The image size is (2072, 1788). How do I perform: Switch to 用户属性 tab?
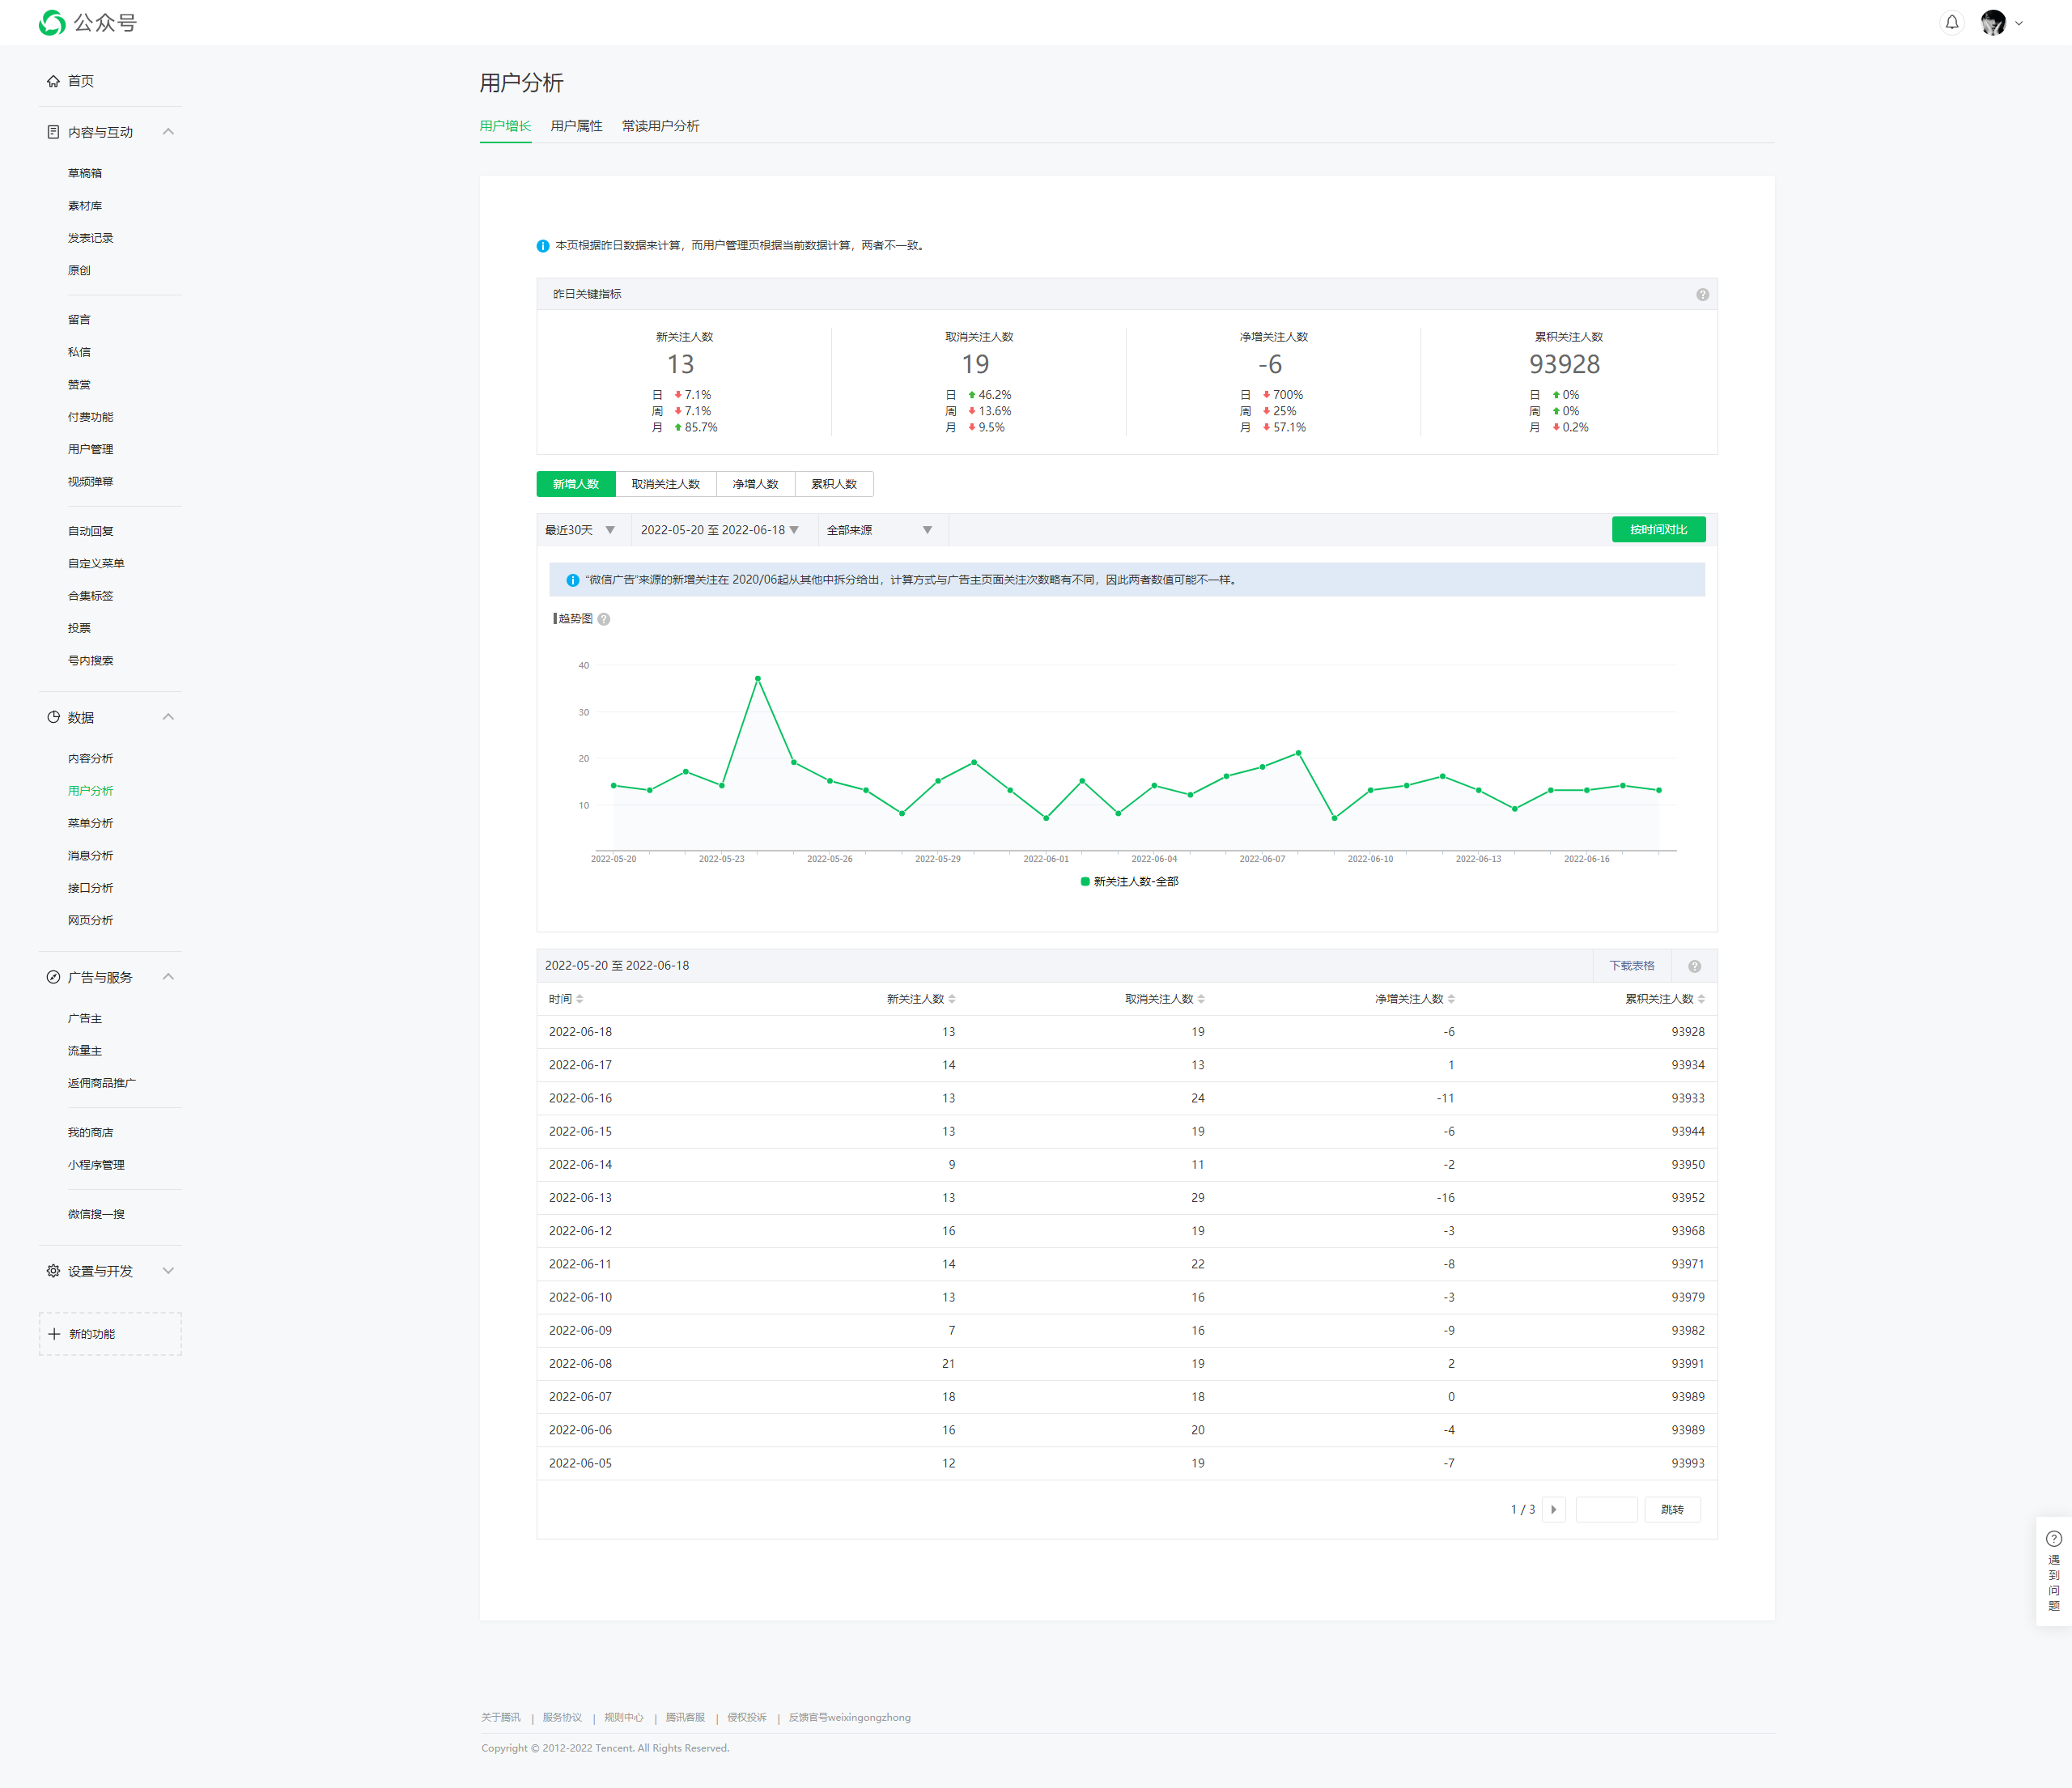pos(576,126)
